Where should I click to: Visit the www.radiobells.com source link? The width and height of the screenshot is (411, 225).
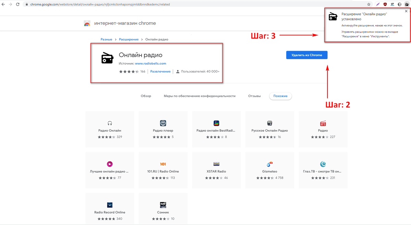pyautogui.click(x=150, y=63)
